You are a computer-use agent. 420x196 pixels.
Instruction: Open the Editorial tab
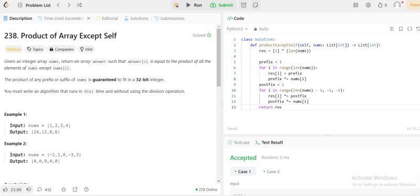tap(107, 18)
